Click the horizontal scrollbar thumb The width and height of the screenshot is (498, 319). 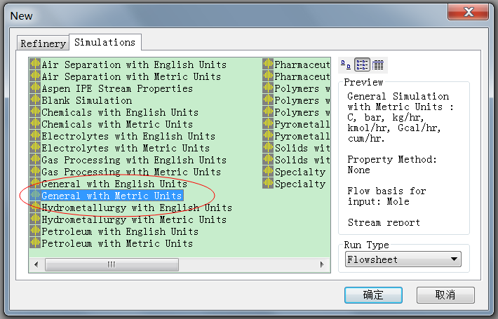pos(112,264)
